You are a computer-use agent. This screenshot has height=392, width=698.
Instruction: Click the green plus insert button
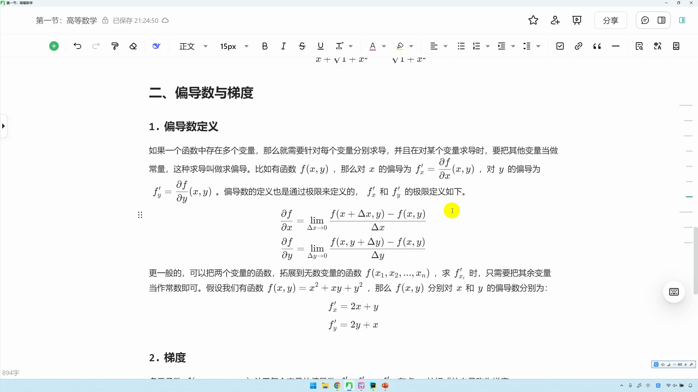point(53,46)
